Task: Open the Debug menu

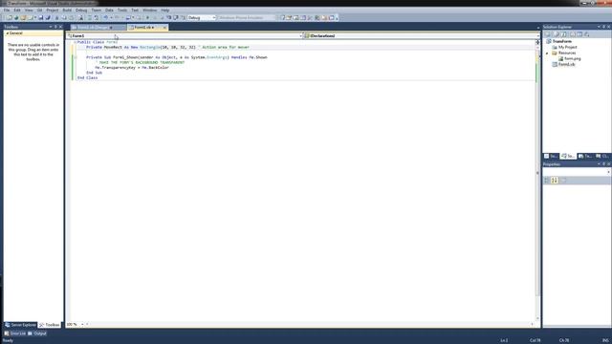Action: click(x=81, y=11)
